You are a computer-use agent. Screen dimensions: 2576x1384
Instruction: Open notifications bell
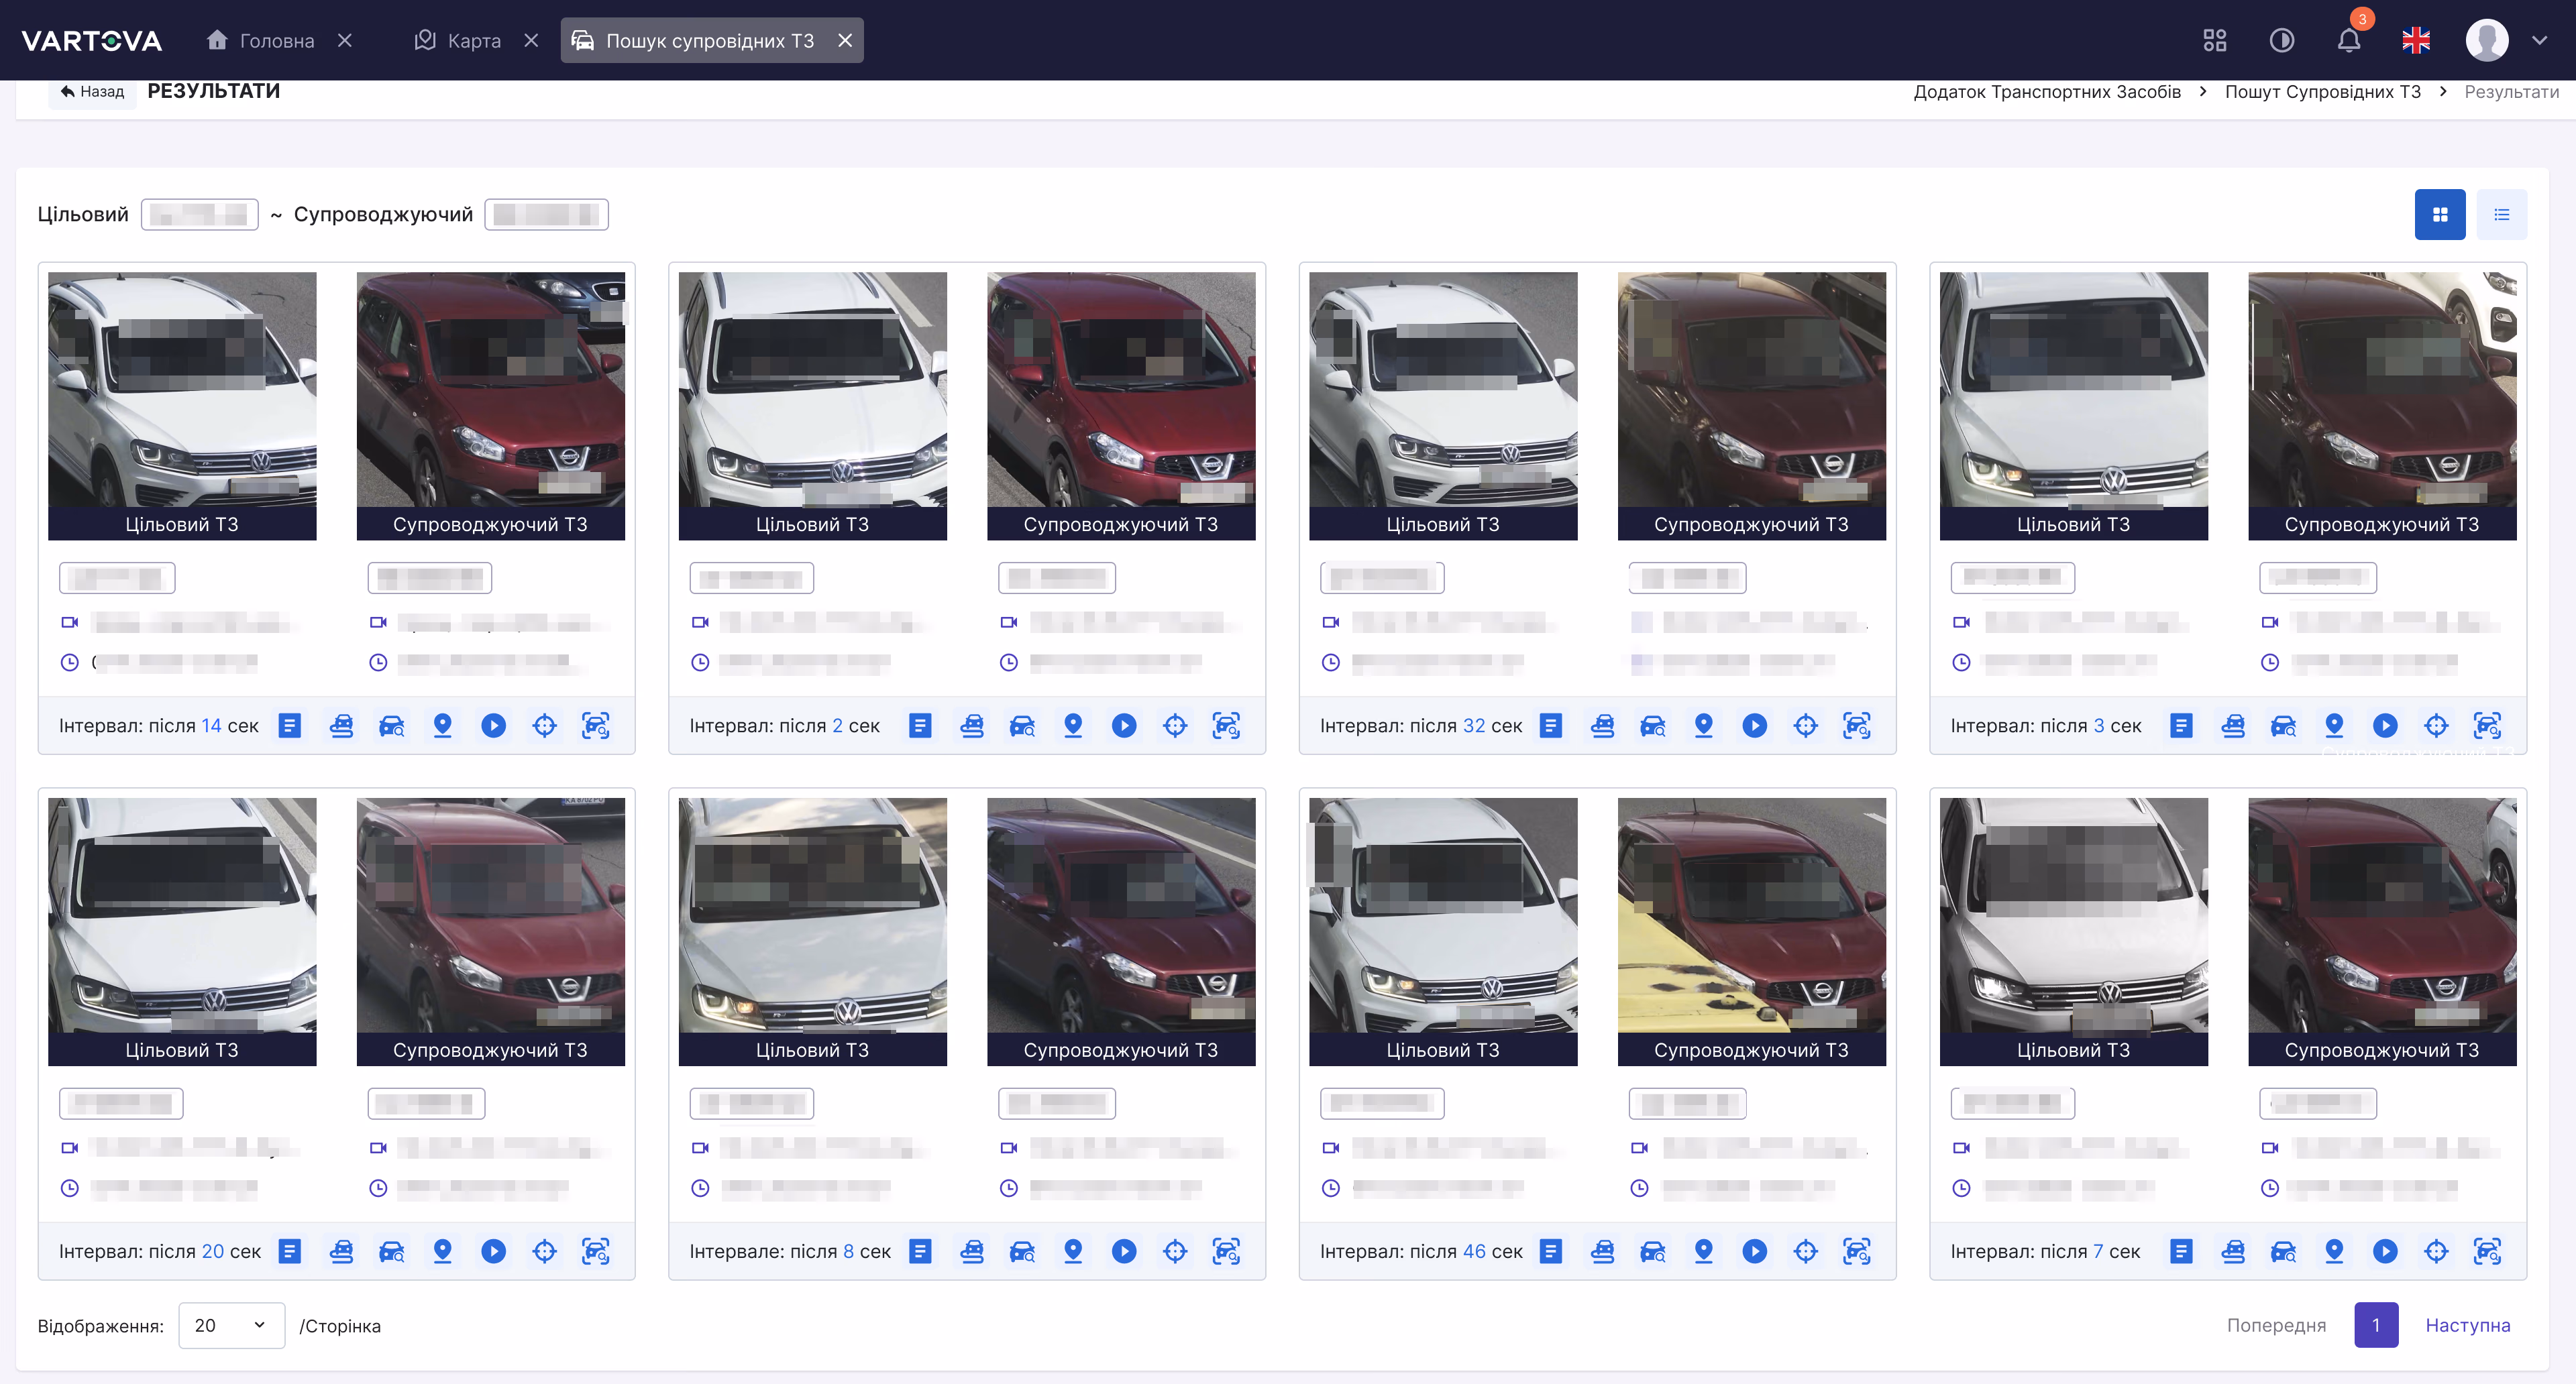tap(2349, 41)
